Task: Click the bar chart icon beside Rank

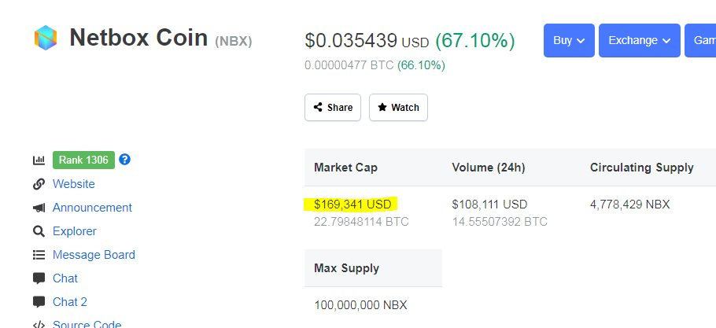Action: tap(39, 160)
